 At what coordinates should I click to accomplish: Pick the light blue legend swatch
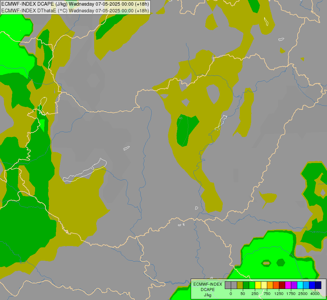coord(306,285)
